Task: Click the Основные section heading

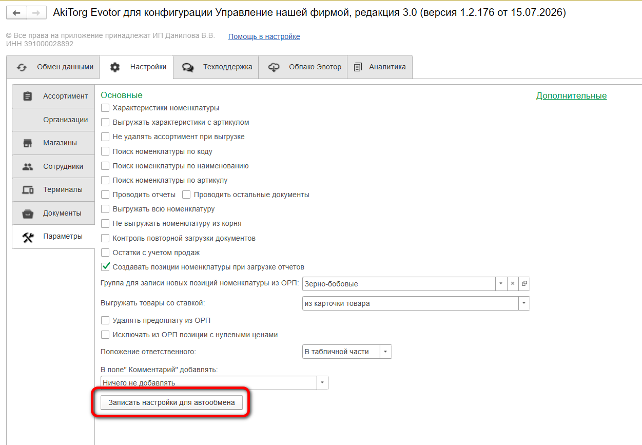Action: click(122, 95)
